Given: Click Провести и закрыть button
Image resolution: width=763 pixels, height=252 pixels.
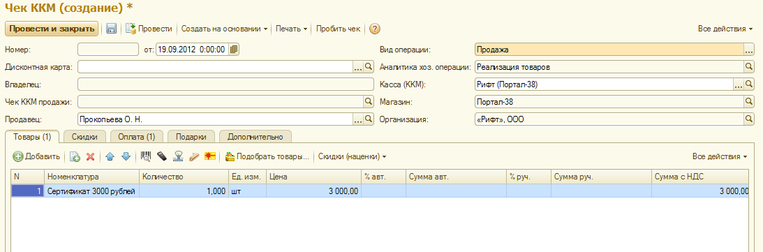Looking at the screenshot, I should click(52, 29).
